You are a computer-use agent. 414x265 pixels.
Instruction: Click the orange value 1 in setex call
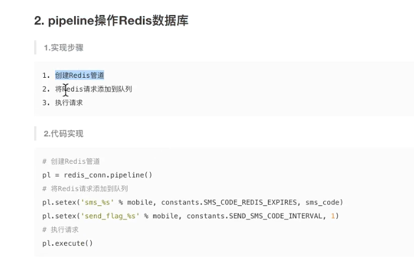(x=333, y=216)
